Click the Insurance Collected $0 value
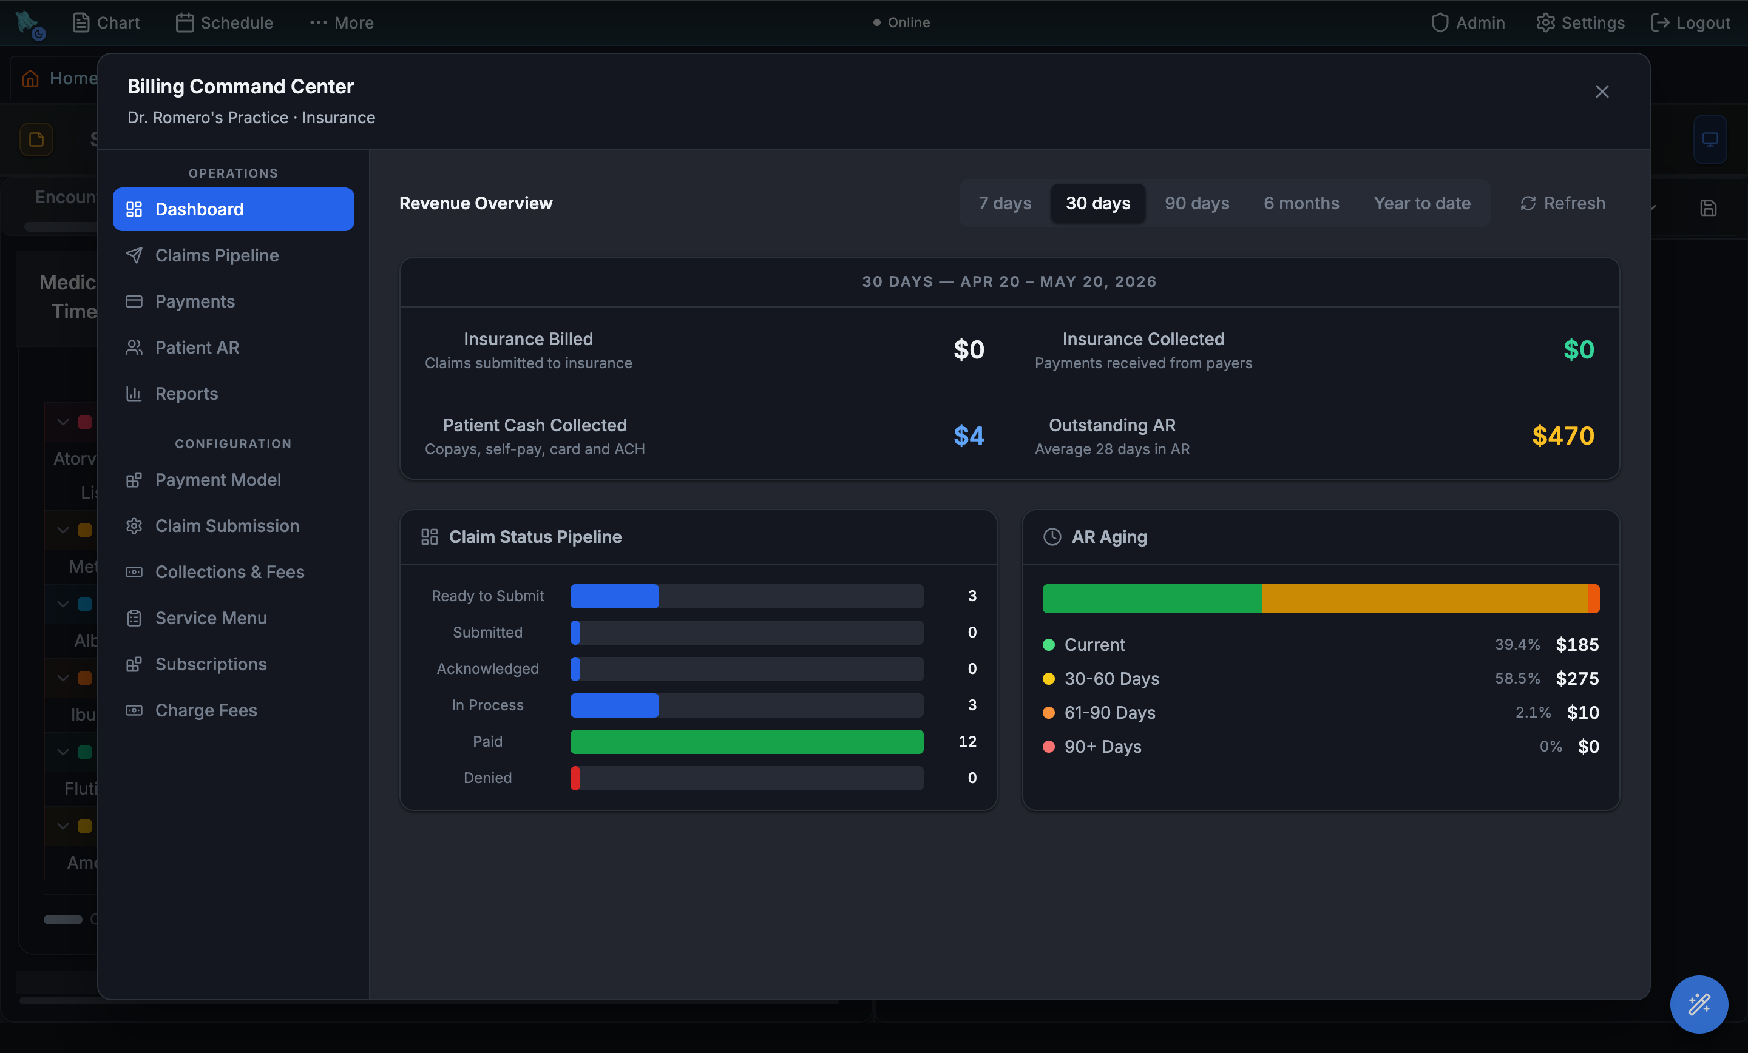Viewport: 1748px width, 1053px height. (1579, 350)
